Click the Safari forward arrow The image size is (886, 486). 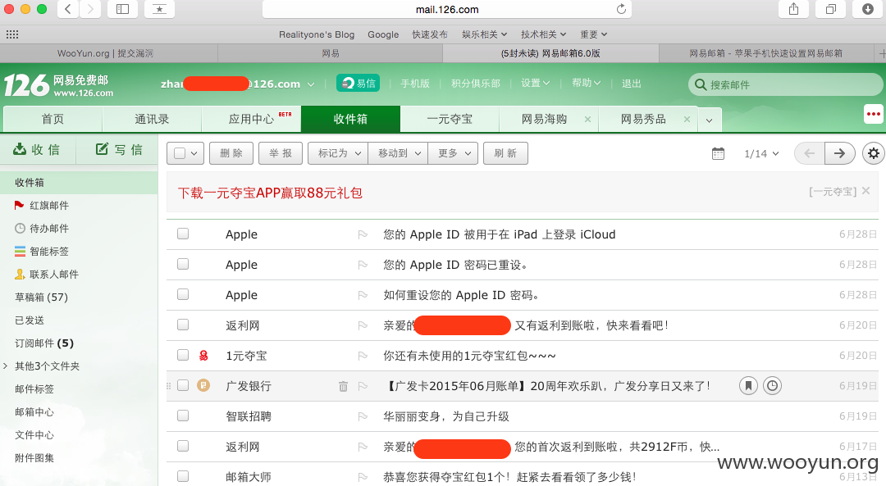[90, 9]
